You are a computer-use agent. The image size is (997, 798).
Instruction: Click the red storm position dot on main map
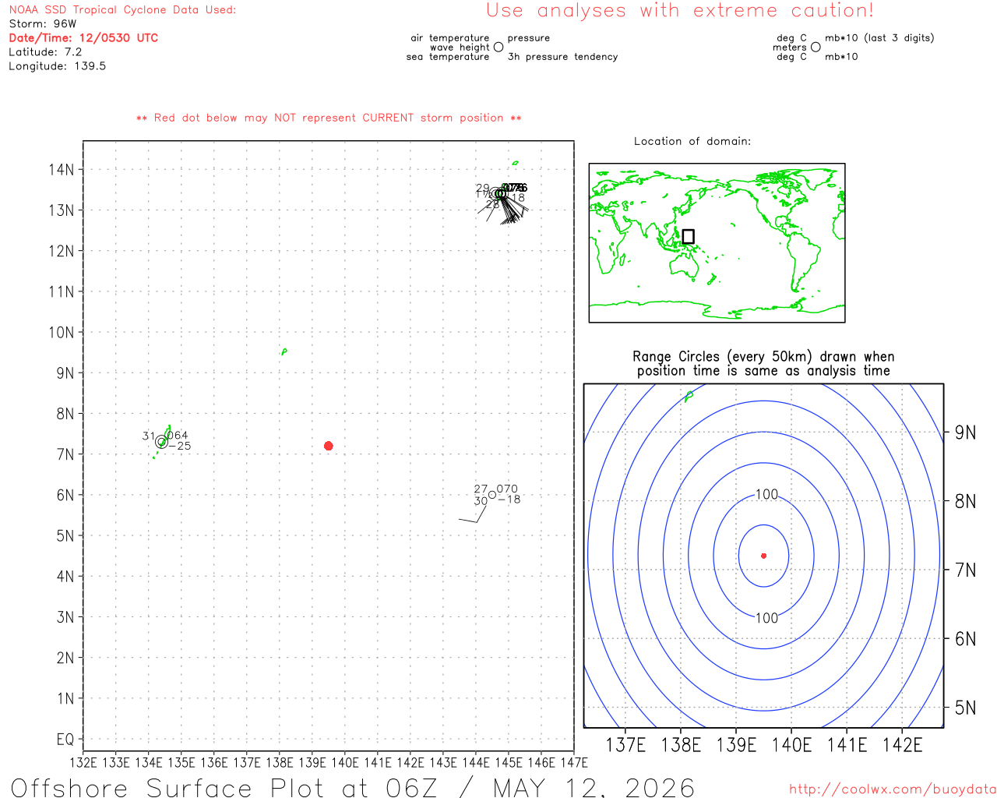click(x=328, y=446)
